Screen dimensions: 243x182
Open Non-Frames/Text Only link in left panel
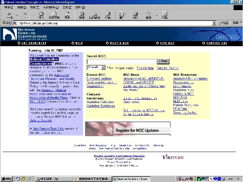tap(48, 129)
